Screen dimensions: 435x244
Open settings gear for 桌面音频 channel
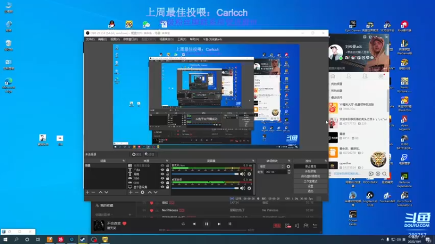click(x=249, y=188)
